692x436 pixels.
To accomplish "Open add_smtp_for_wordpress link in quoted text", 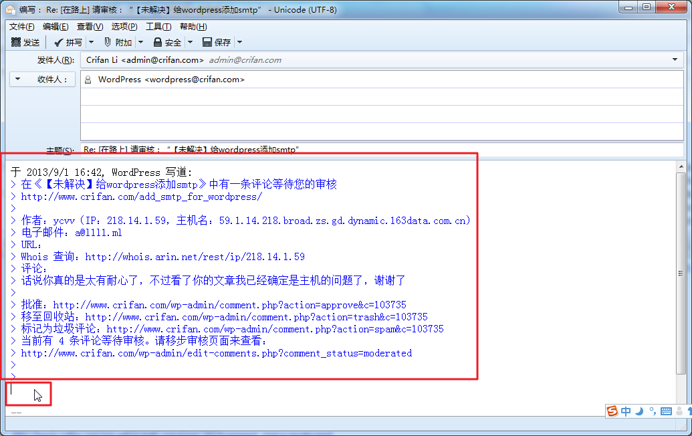I will click(x=141, y=197).
